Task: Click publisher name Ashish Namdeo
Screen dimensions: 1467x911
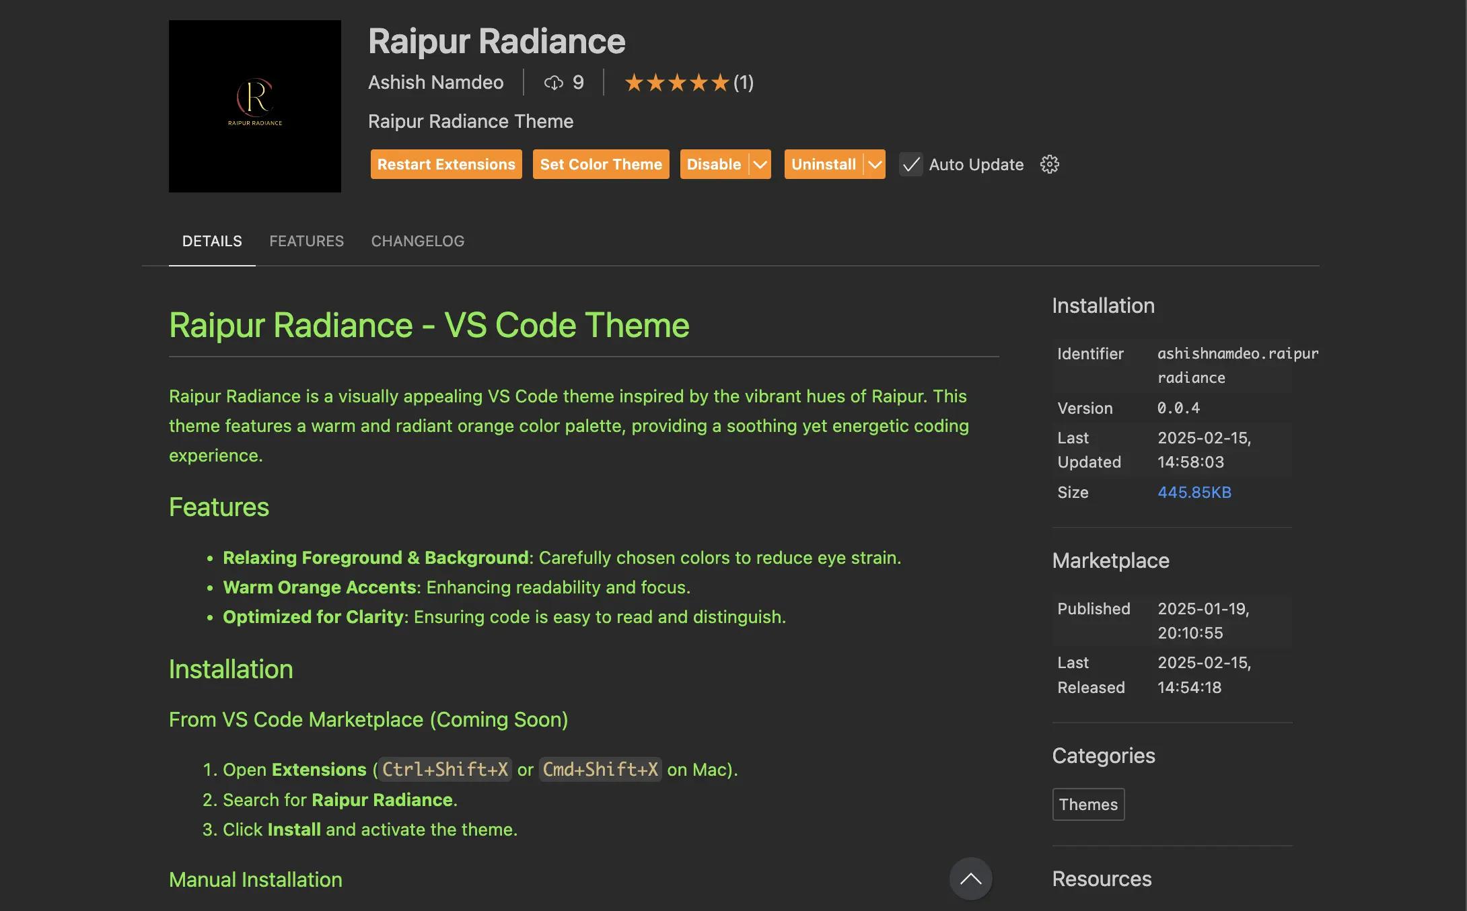Action: click(x=435, y=83)
